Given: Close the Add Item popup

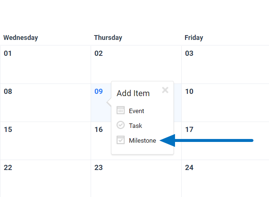Looking at the screenshot, I should coord(165,90).
